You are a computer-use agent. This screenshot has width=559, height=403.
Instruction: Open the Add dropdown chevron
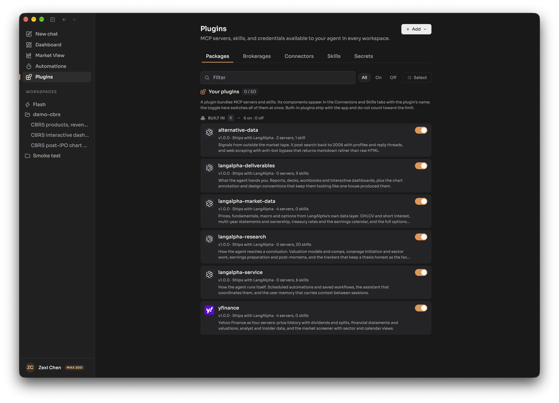tap(425, 29)
